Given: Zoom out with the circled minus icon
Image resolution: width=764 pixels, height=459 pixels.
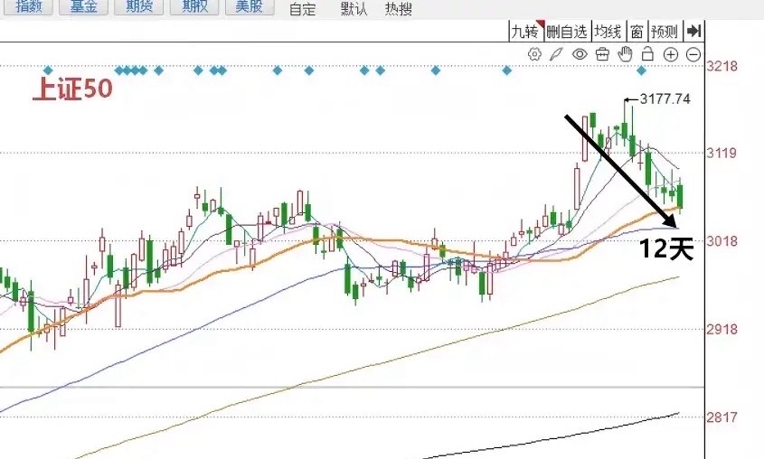Looking at the screenshot, I should 693,54.
